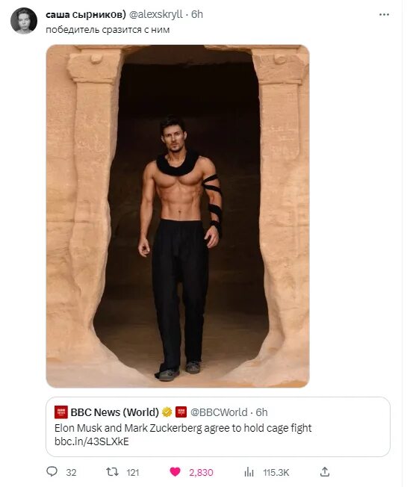Open the @BBCWorld handle
Viewport: 407px width, 487px height.
pyautogui.click(x=219, y=412)
